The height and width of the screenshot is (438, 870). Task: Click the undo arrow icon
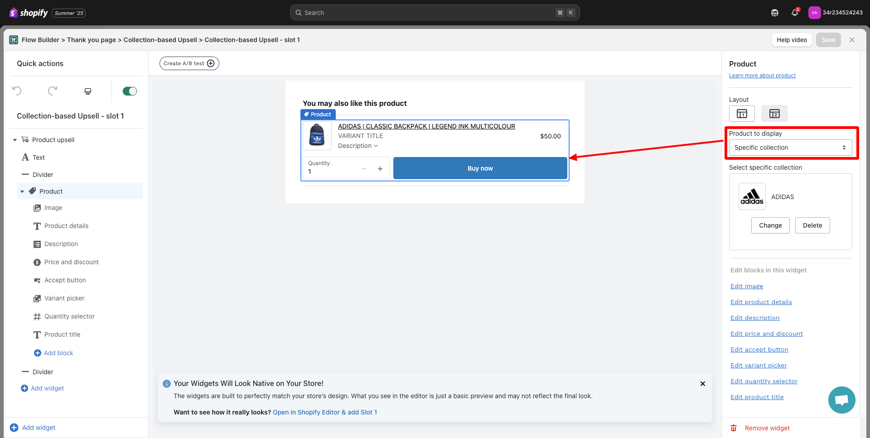pyautogui.click(x=17, y=91)
